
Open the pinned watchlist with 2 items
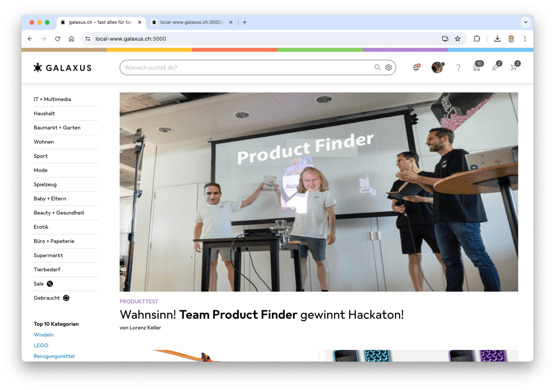(496, 66)
